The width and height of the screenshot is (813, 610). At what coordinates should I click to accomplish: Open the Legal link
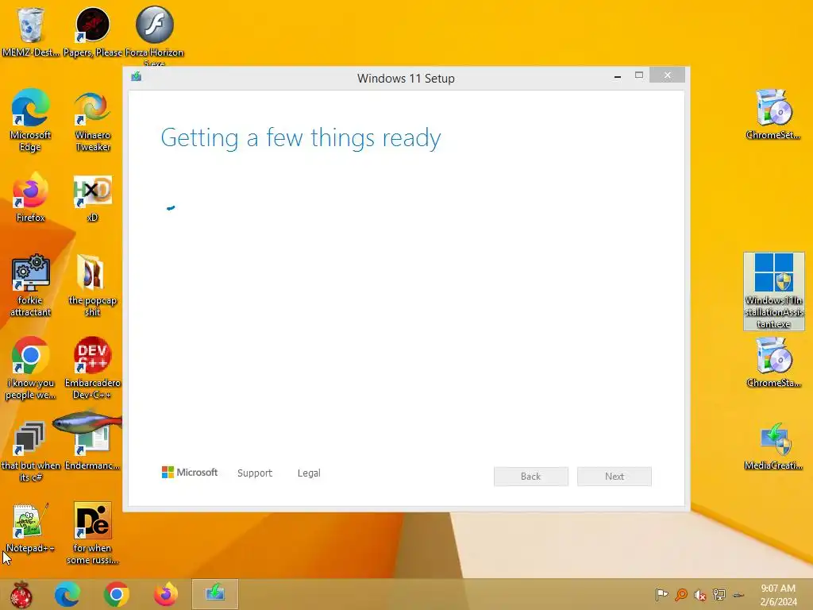pos(309,473)
